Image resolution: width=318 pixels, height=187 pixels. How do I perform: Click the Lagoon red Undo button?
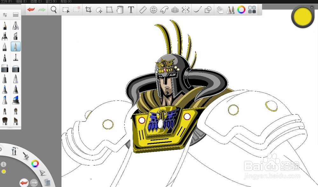(24, 183)
